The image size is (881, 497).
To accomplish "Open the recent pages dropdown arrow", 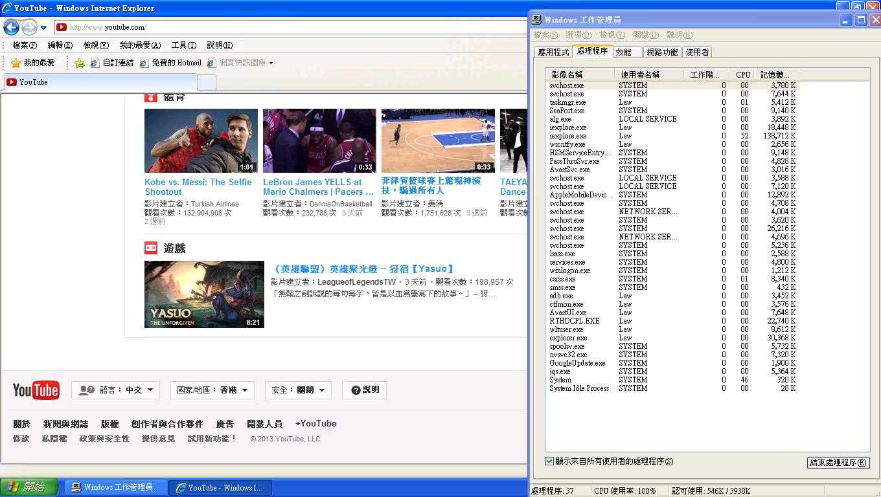I will click(43, 28).
